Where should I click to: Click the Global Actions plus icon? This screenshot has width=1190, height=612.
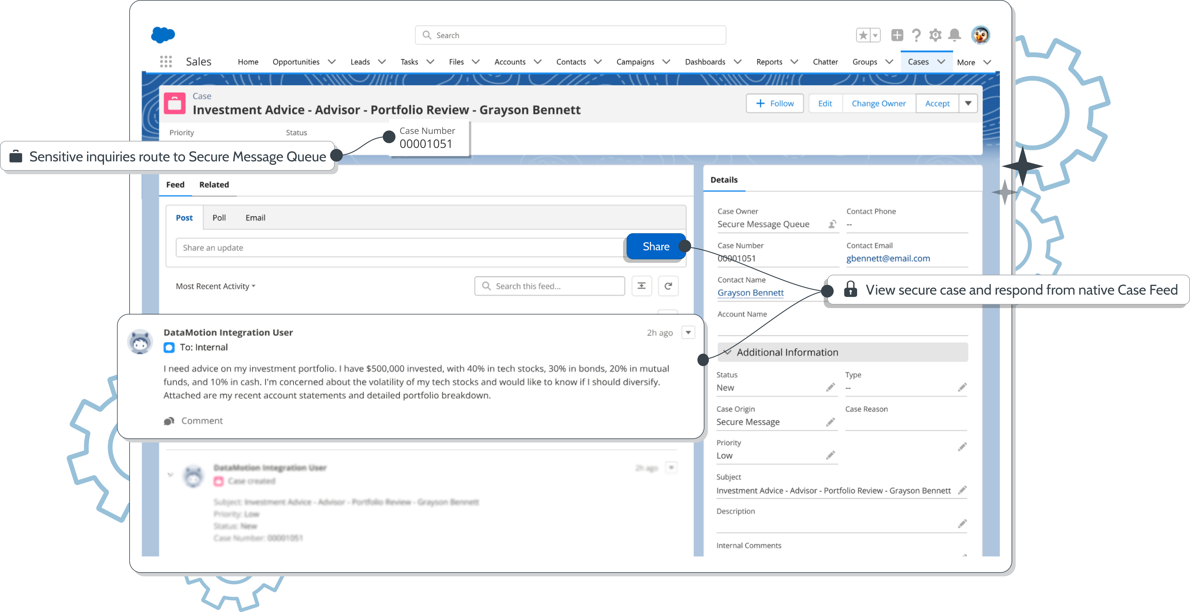897,35
